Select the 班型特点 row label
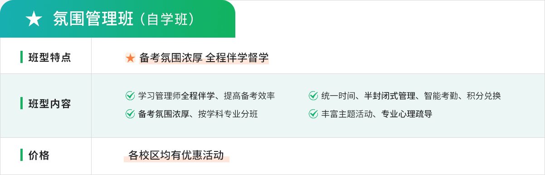Viewport: 545px width, 175px height. point(50,58)
